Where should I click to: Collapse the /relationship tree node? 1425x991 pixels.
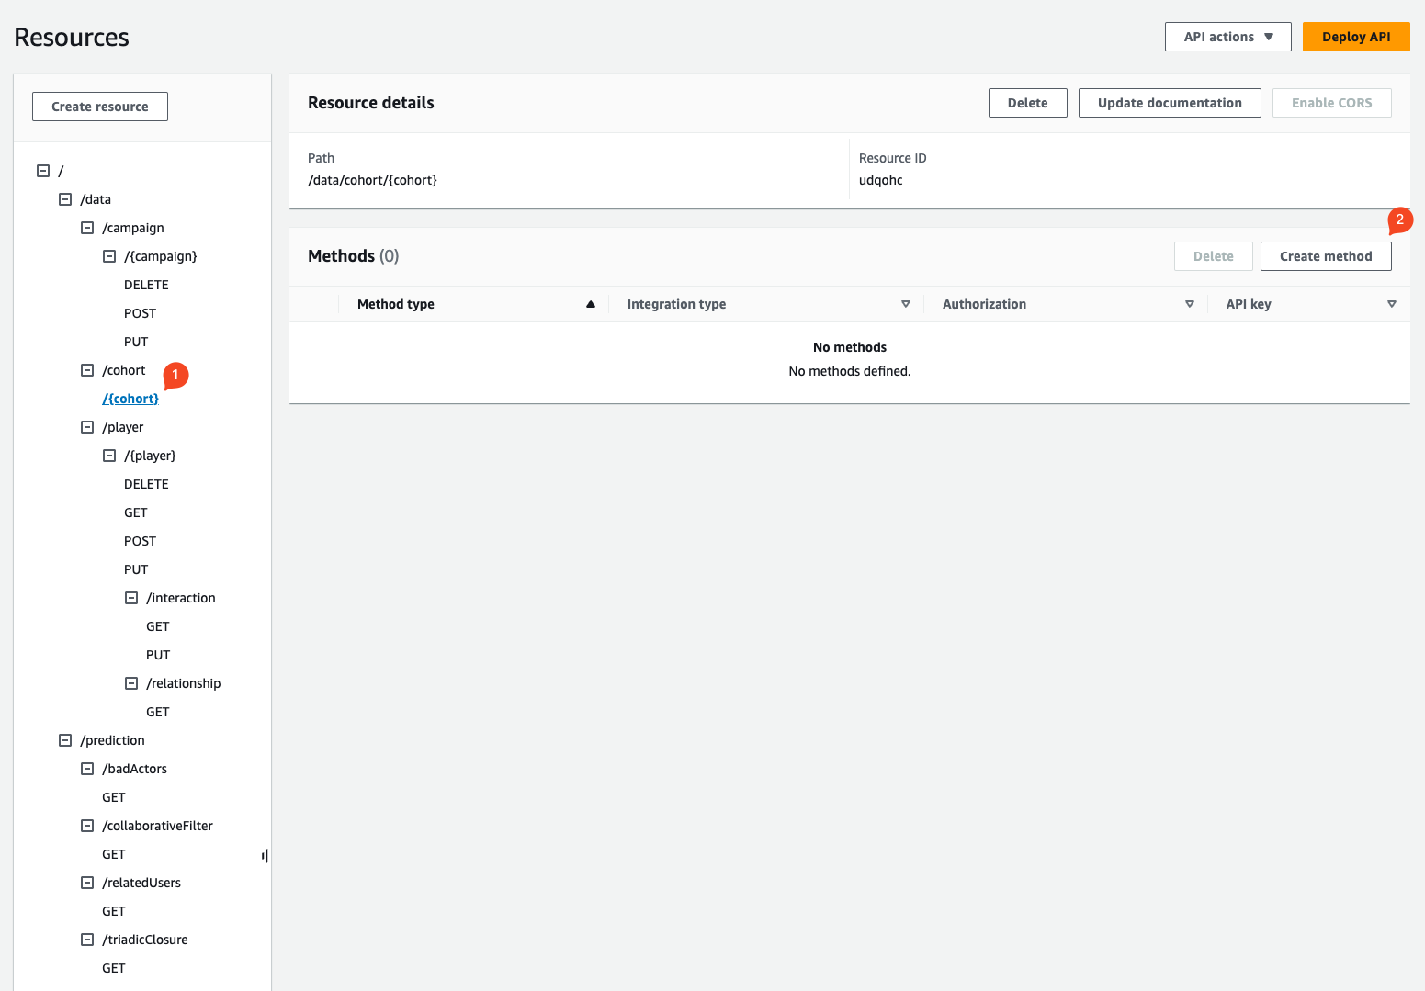point(131,683)
